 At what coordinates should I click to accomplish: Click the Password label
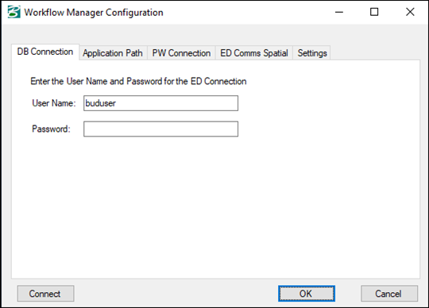pyautogui.click(x=51, y=129)
